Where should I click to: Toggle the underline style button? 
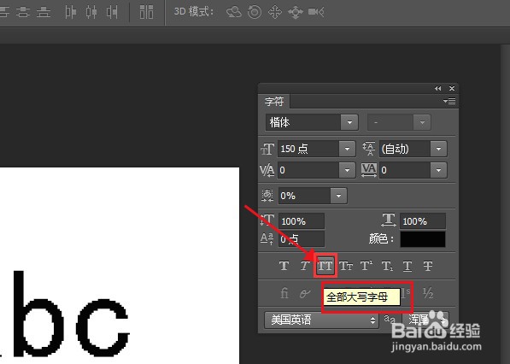pyautogui.click(x=407, y=266)
